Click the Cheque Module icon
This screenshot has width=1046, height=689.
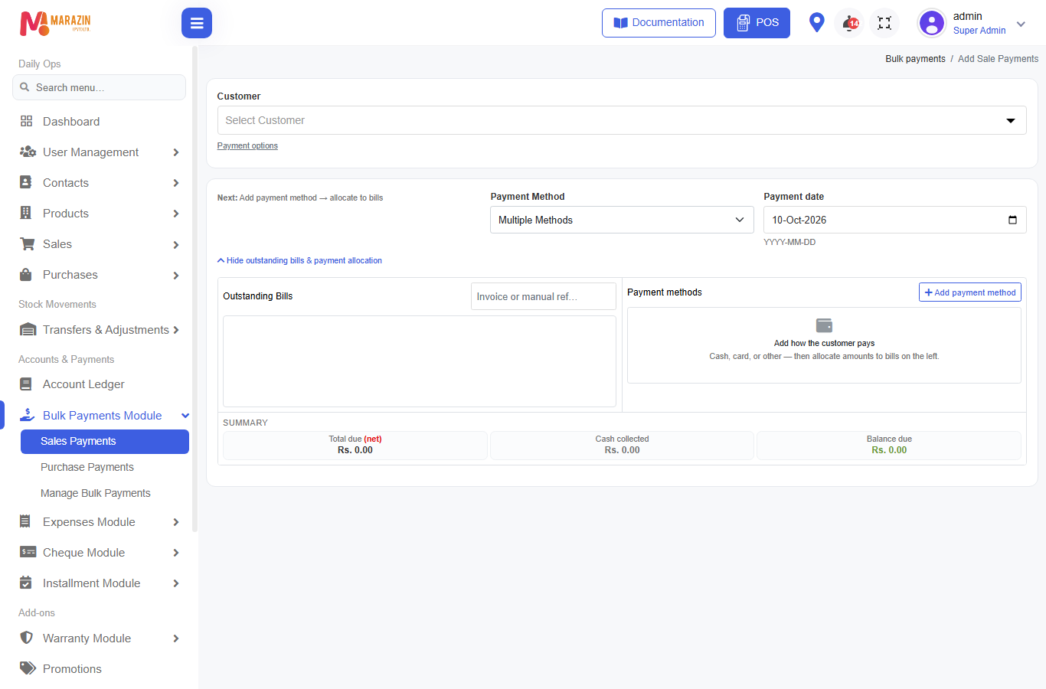coord(28,552)
